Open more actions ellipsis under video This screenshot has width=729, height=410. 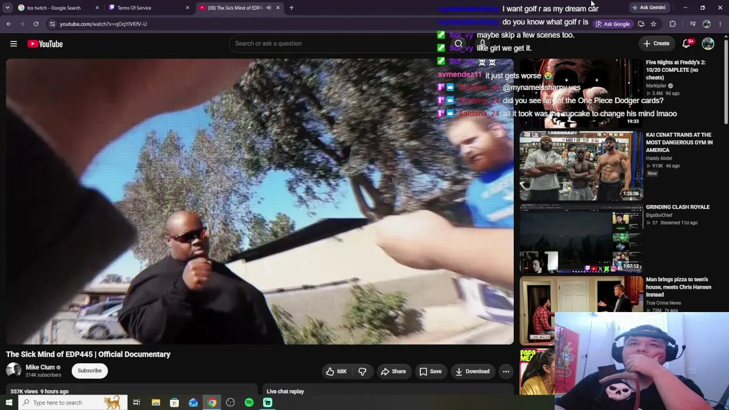click(506, 371)
